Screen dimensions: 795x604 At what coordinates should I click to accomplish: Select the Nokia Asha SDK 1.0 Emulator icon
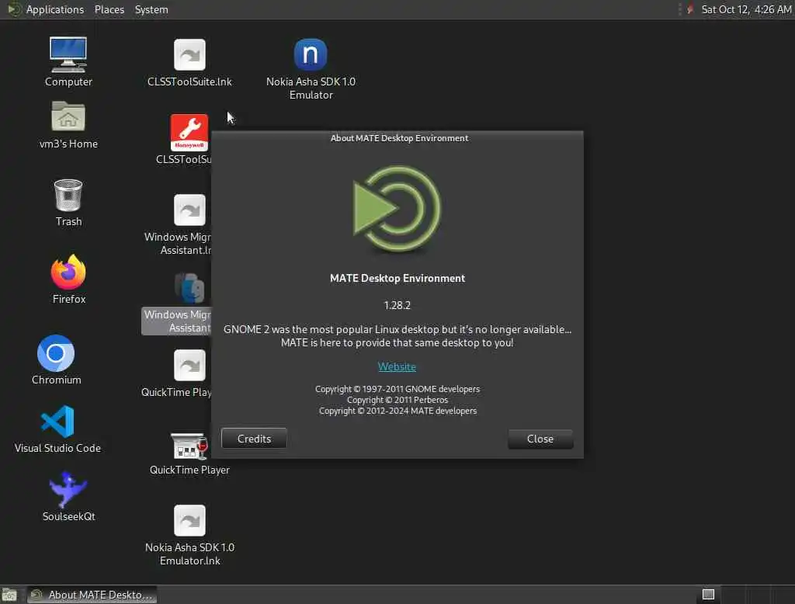point(311,55)
